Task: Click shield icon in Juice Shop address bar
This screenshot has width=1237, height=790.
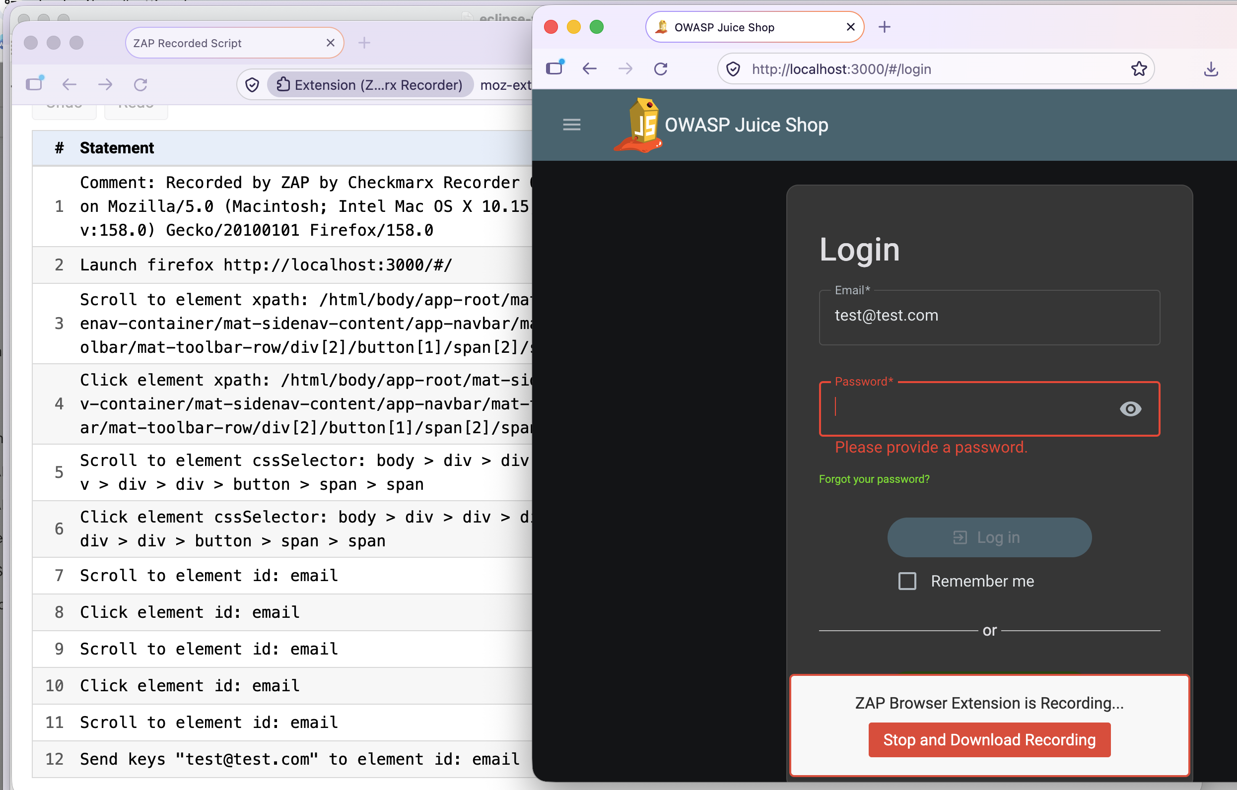Action: pyautogui.click(x=733, y=69)
